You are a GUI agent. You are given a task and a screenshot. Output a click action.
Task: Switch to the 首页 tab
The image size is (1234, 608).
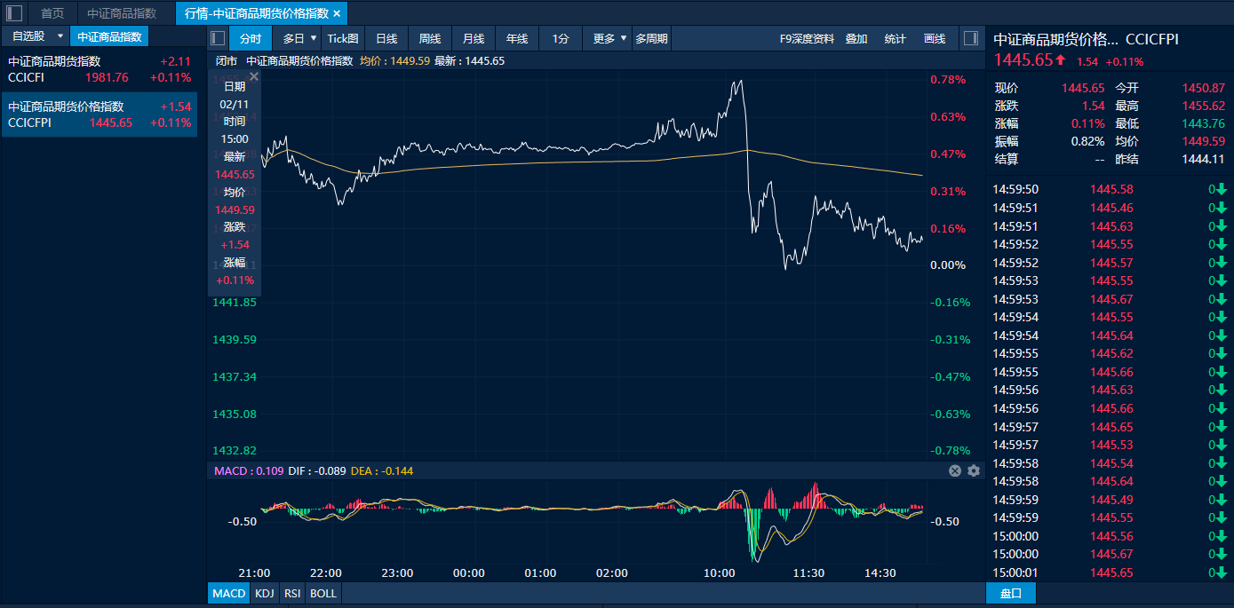52,13
